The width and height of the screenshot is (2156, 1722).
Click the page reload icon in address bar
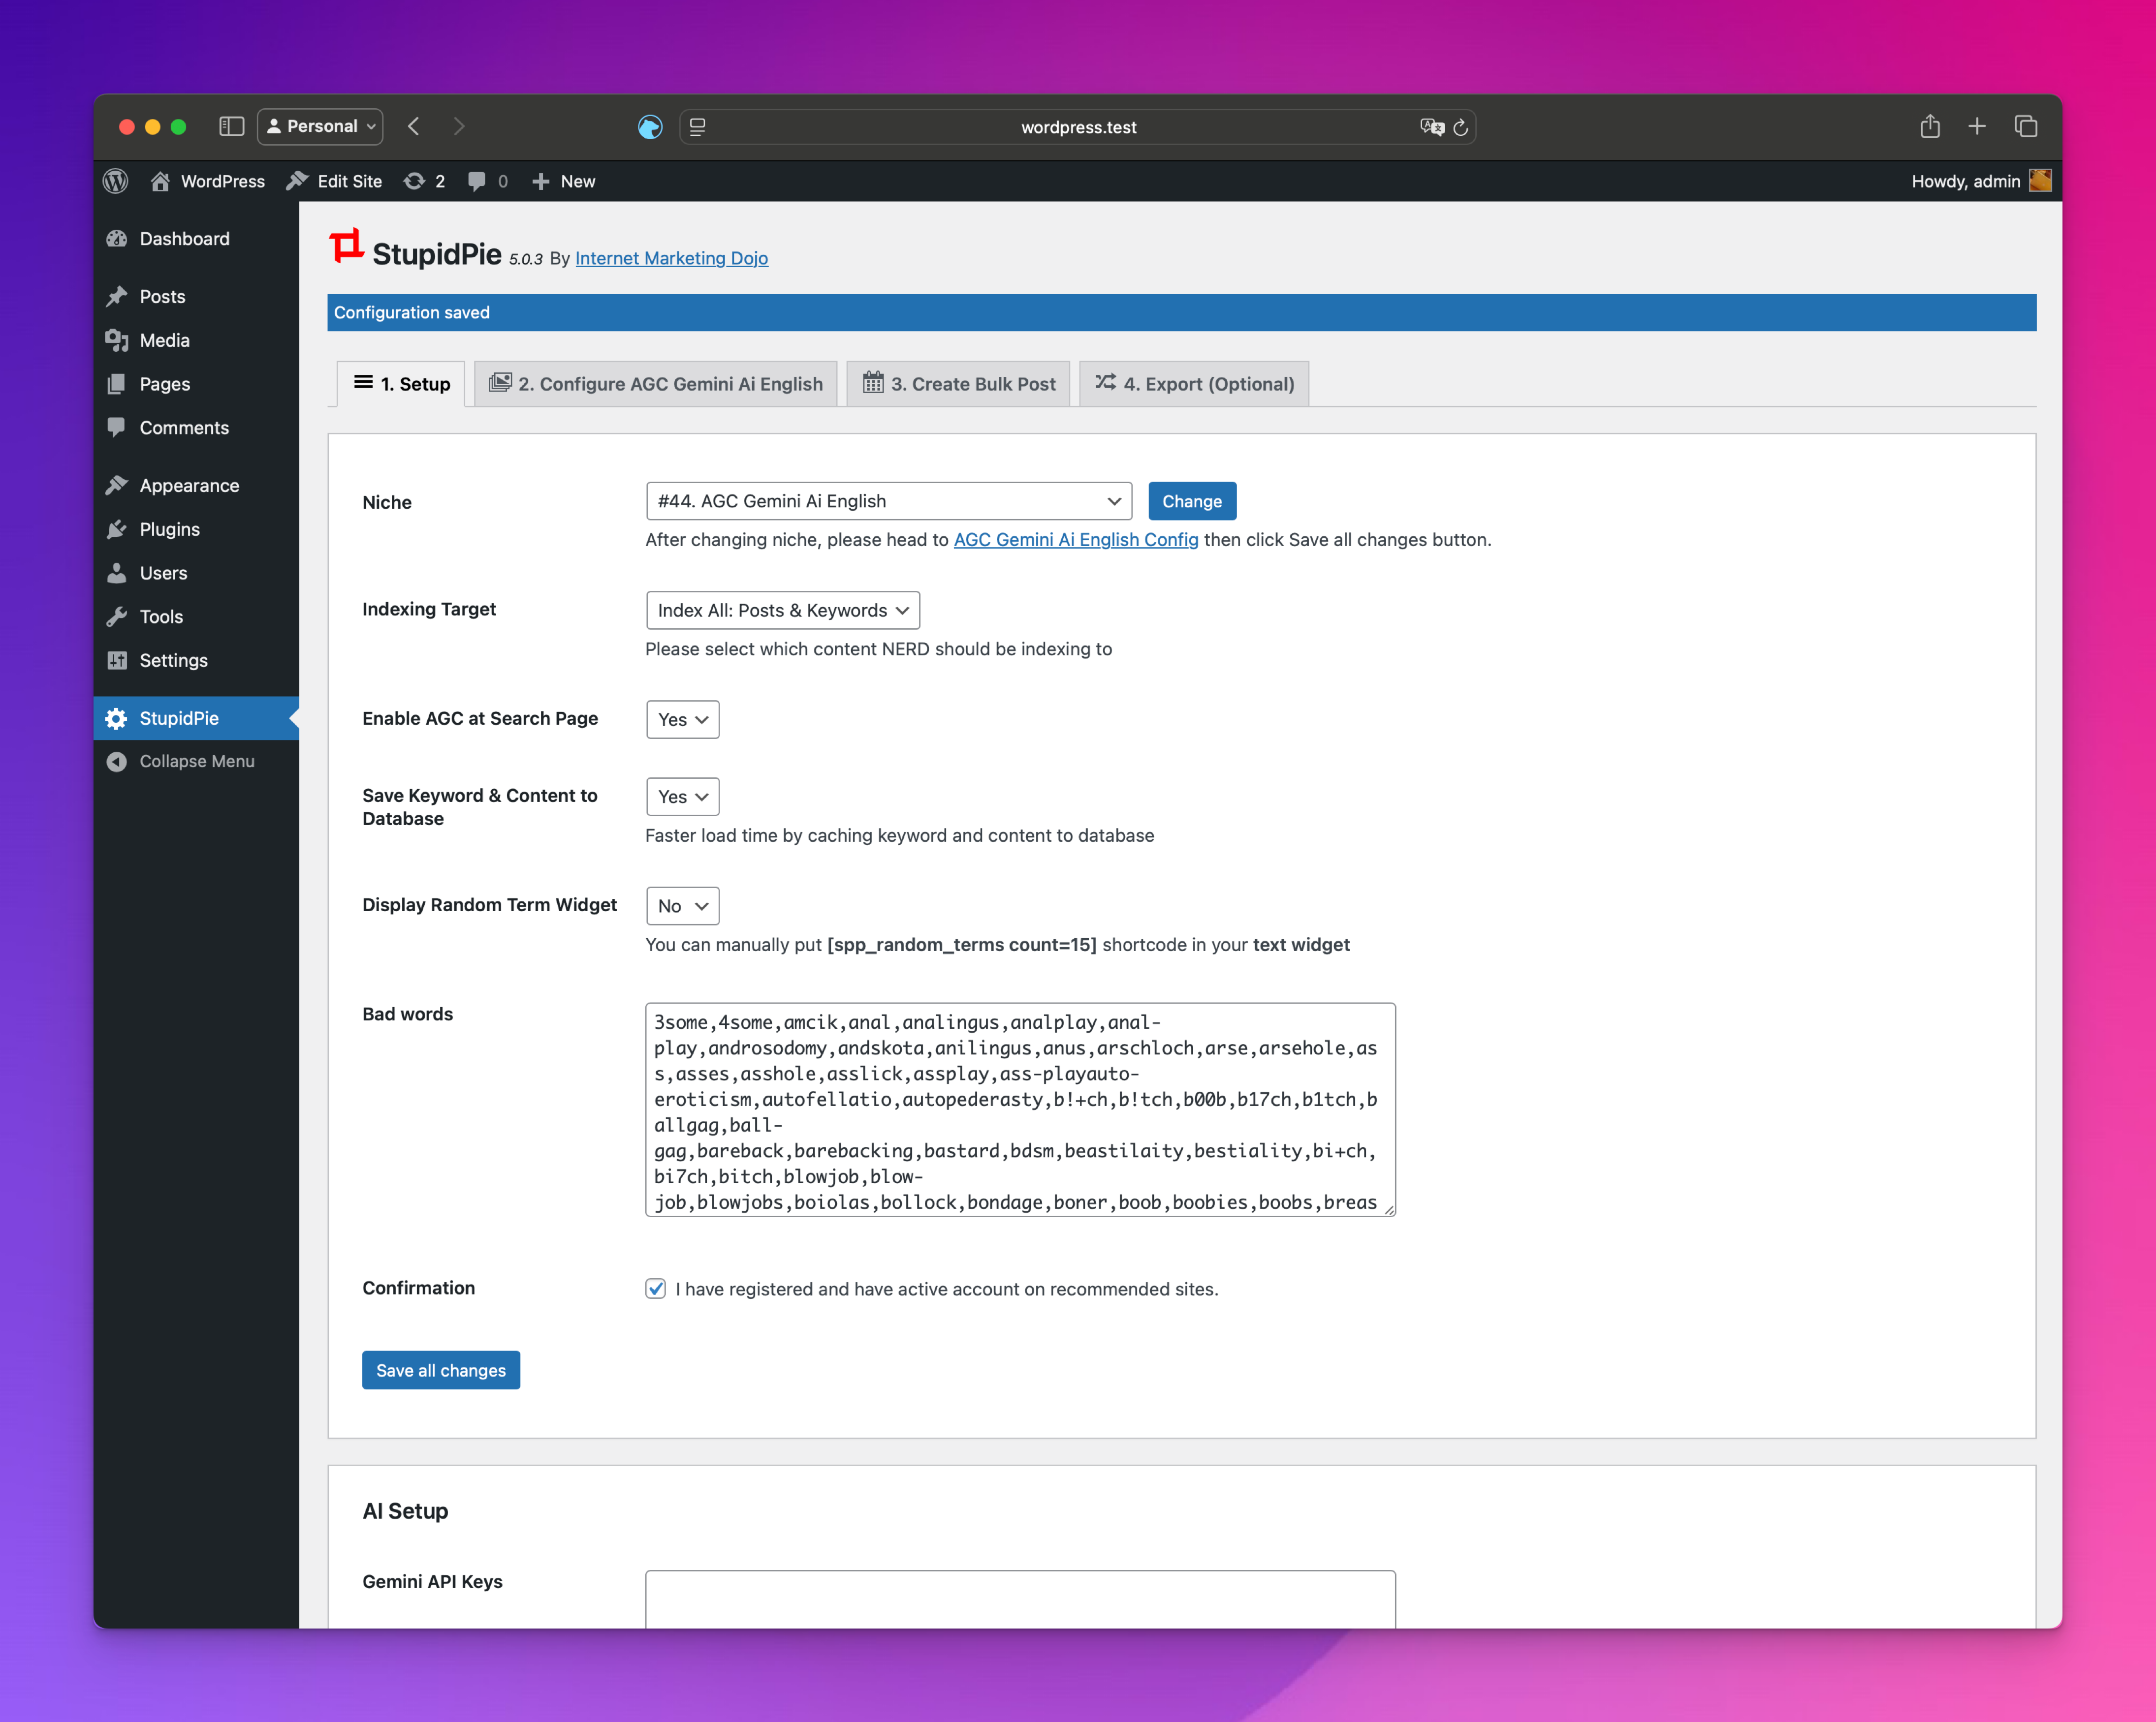[1460, 127]
